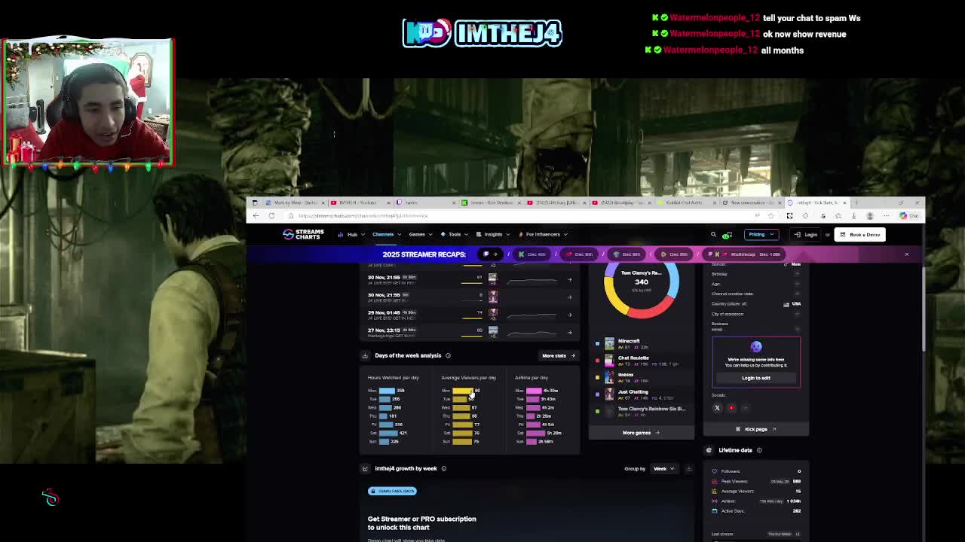
Task: Click the browser address bar
Action: (520, 216)
